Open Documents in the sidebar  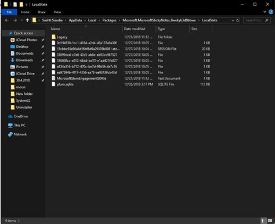25,54
